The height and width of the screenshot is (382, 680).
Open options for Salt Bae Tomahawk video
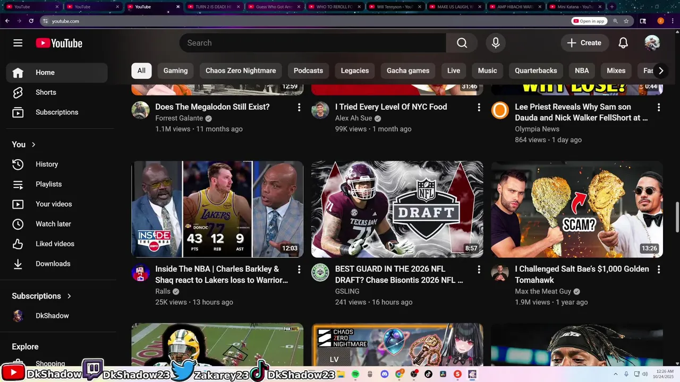[659, 270]
